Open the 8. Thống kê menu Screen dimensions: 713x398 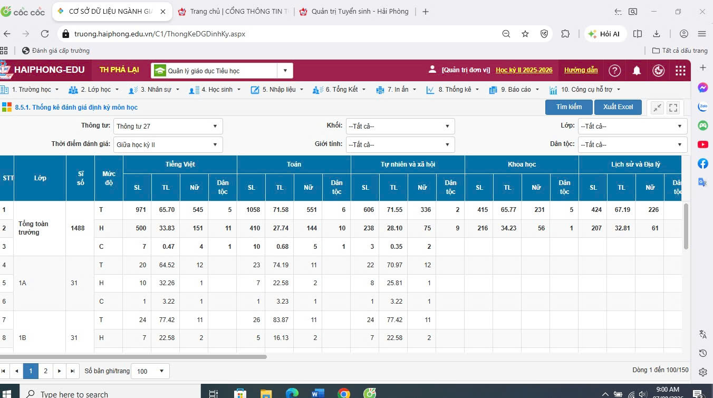point(452,90)
